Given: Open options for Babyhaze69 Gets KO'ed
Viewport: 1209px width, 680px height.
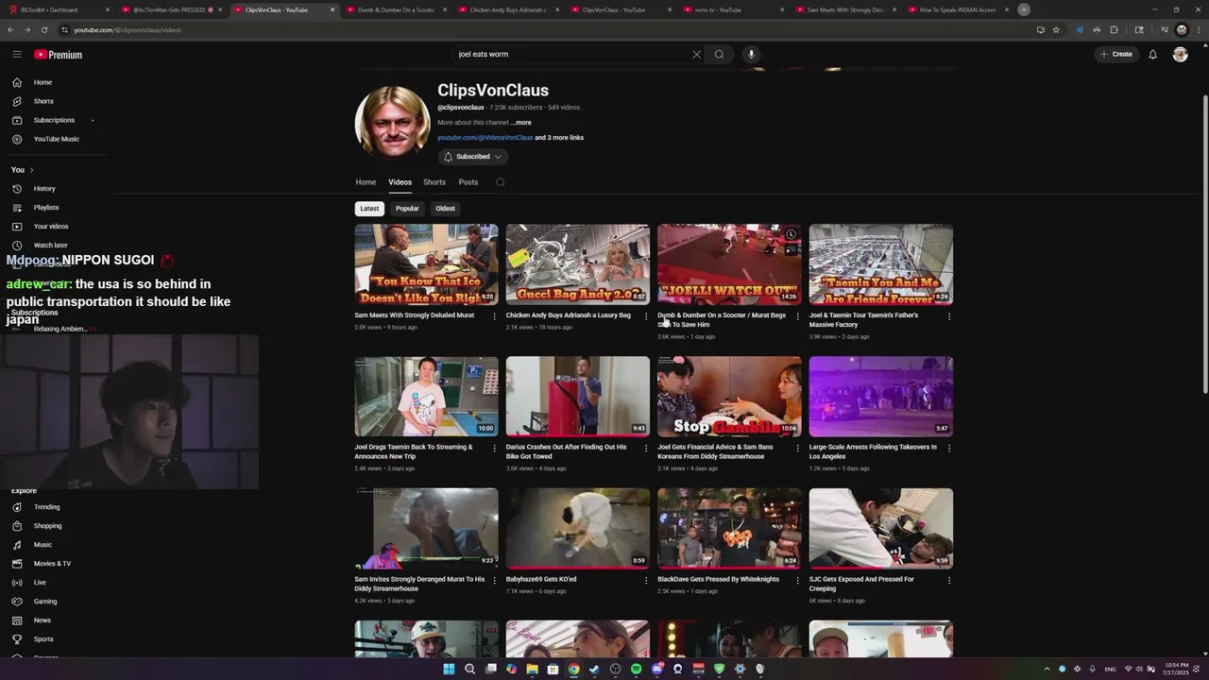Looking at the screenshot, I should (x=645, y=581).
